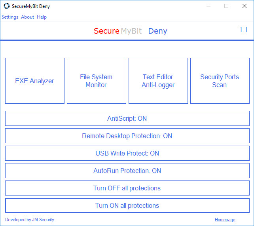Open the Settings menu
The image size is (254, 226).
(10, 17)
